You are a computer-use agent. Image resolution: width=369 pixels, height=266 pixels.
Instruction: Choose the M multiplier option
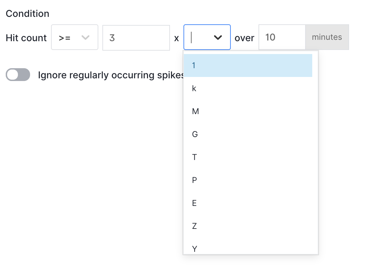(248, 111)
